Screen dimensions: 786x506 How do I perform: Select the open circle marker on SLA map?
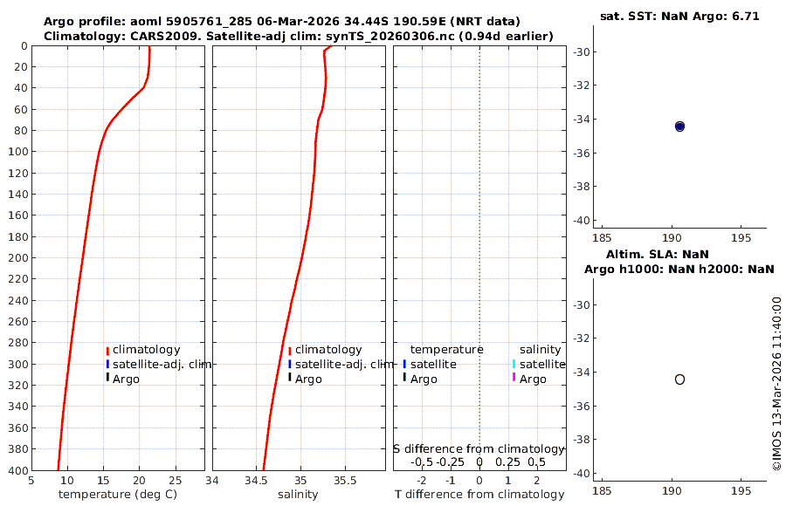coord(679,379)
